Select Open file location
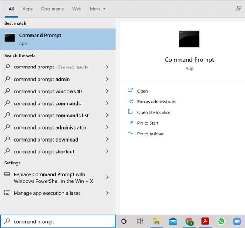This screenshot has height=228, width=245. point(154,112)
